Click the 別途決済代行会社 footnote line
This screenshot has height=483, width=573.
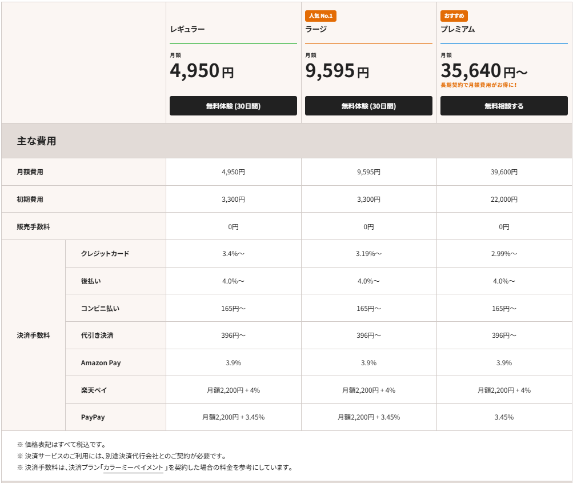[x=122, y=456]
